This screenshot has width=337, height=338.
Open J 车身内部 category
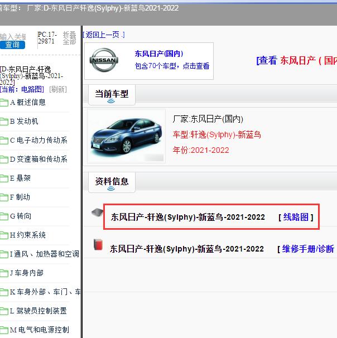[27, 273]
